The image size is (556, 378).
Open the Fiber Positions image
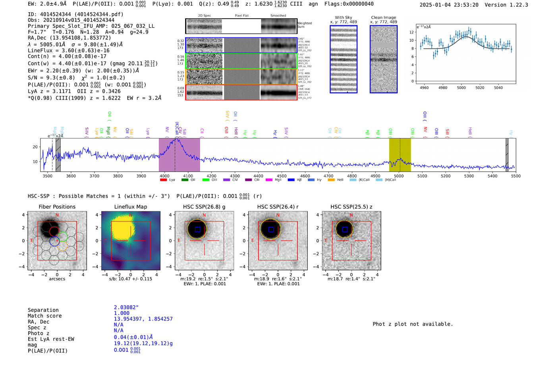[57, 241]
